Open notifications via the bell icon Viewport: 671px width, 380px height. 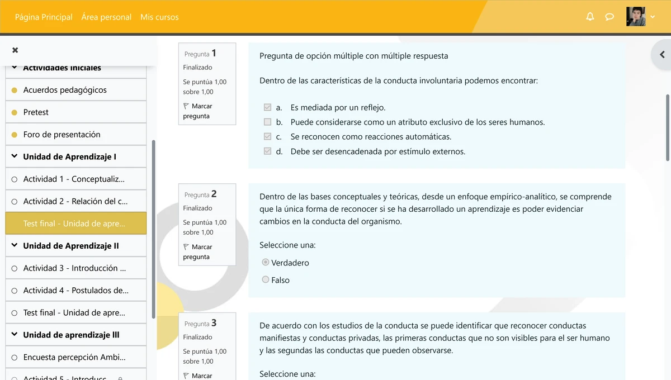point(589,17)
